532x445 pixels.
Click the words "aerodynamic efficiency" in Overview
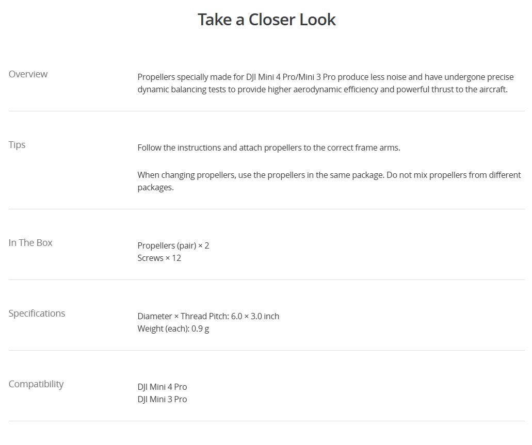tap(323, 89)
